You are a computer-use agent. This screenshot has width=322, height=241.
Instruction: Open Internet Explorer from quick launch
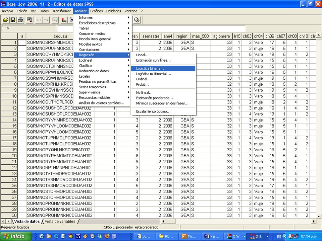coord(56,236)
